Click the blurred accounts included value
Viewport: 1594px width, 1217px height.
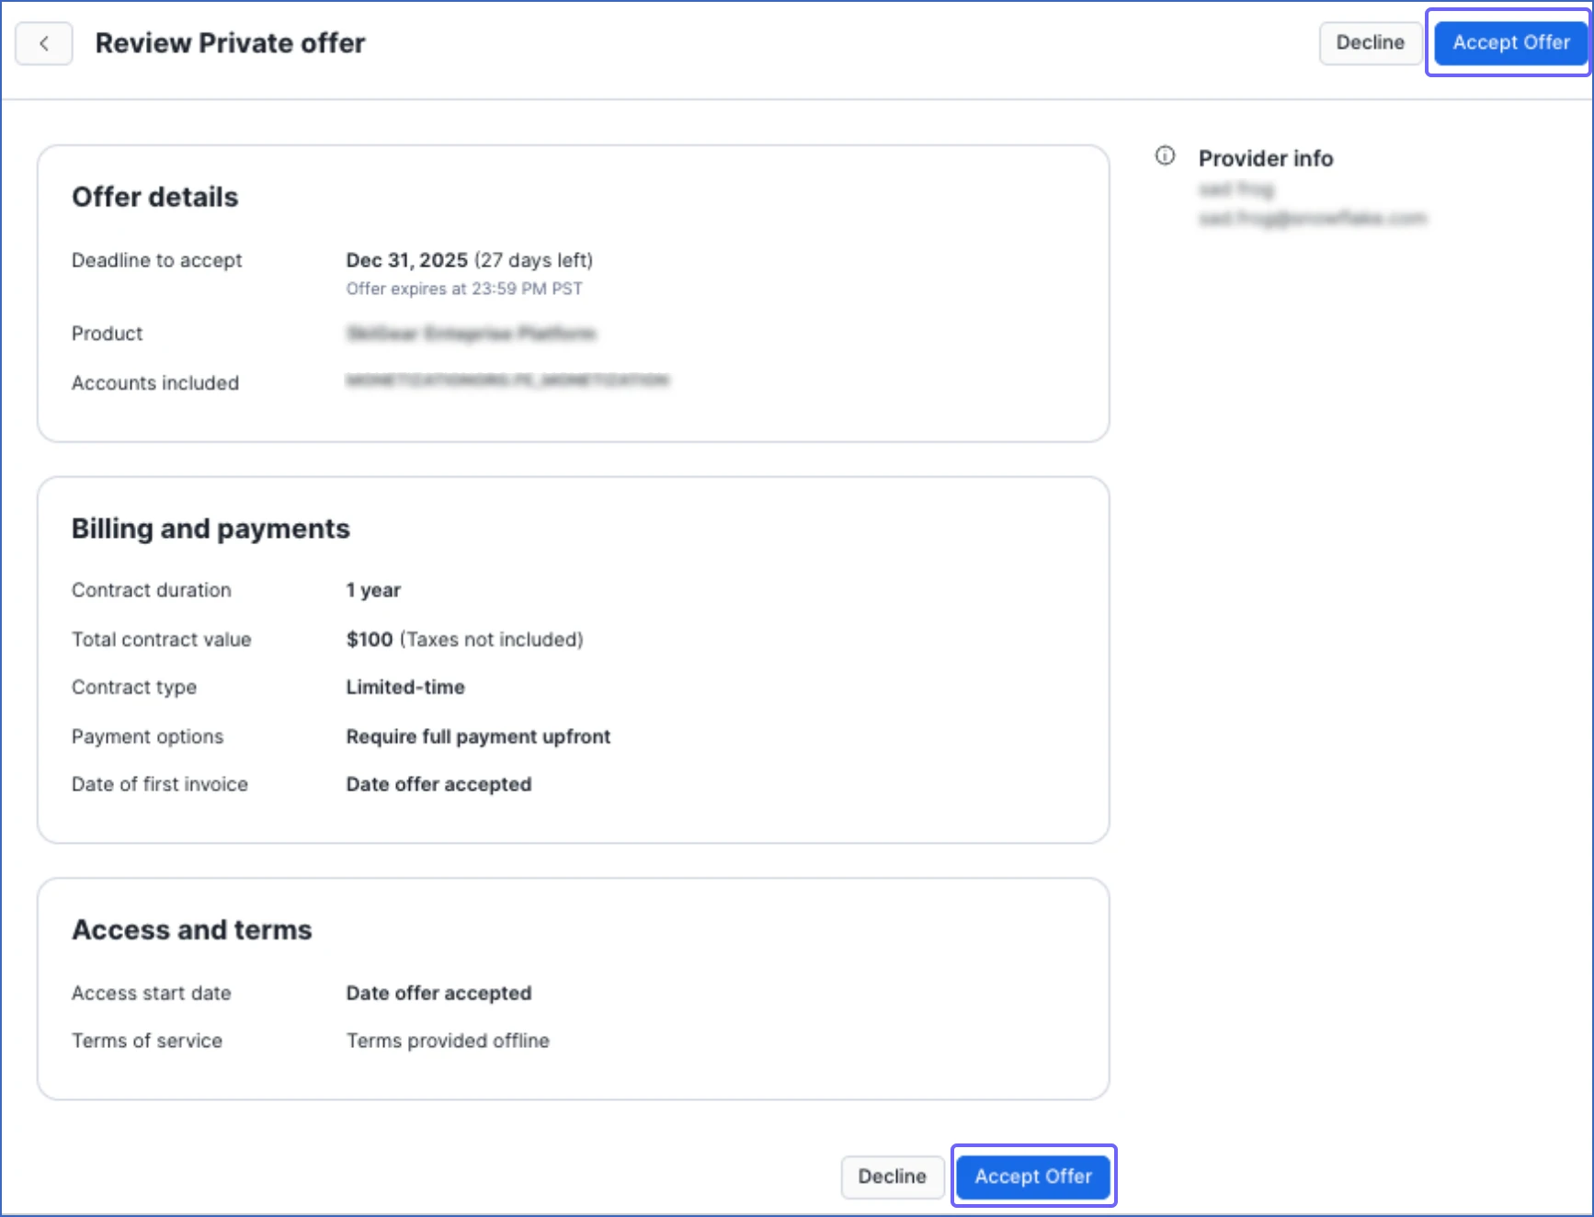(507, 380)
